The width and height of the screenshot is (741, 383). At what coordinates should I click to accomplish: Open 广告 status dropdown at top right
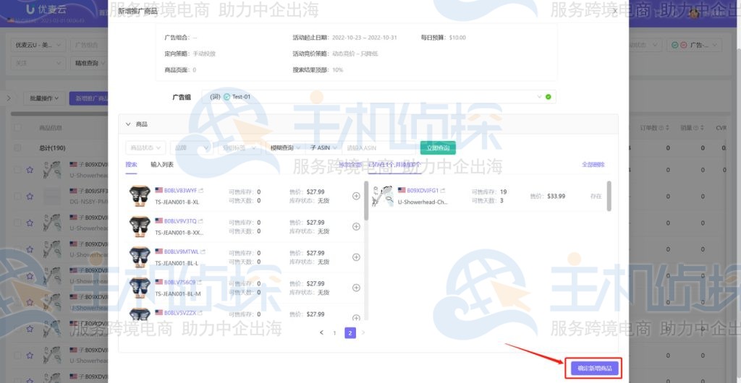click(x=695, y=46)
